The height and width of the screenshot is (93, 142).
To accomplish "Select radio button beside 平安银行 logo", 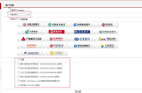I will tap(18, 48).
